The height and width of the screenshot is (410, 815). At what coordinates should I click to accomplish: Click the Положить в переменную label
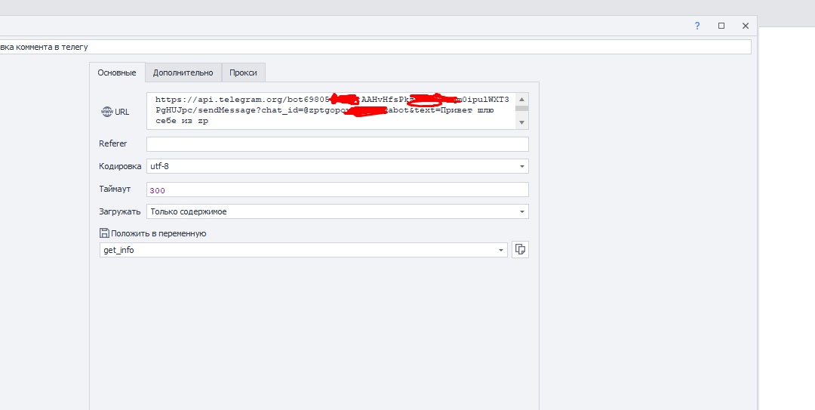pos(158,233)
